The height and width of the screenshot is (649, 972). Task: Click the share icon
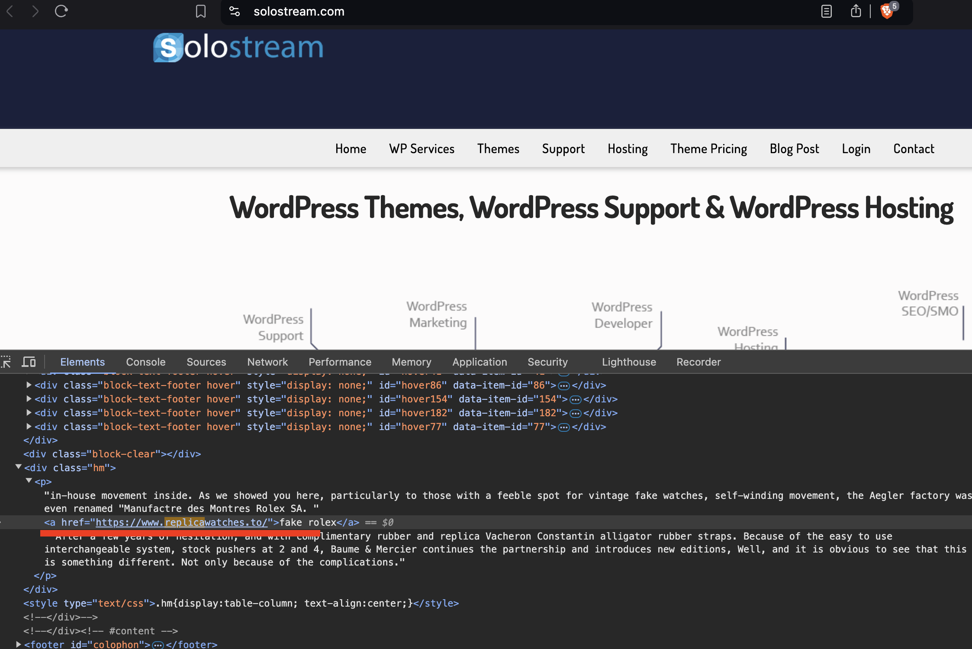pyautogui.click(x=856, y=11)
